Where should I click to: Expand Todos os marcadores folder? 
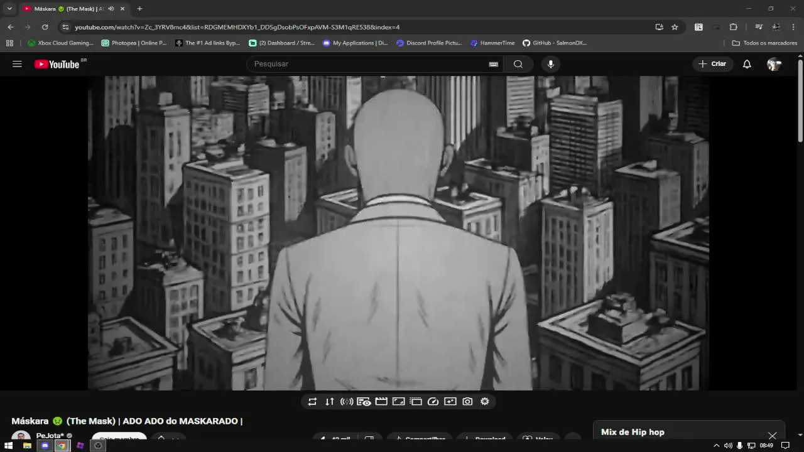point(765,43)
